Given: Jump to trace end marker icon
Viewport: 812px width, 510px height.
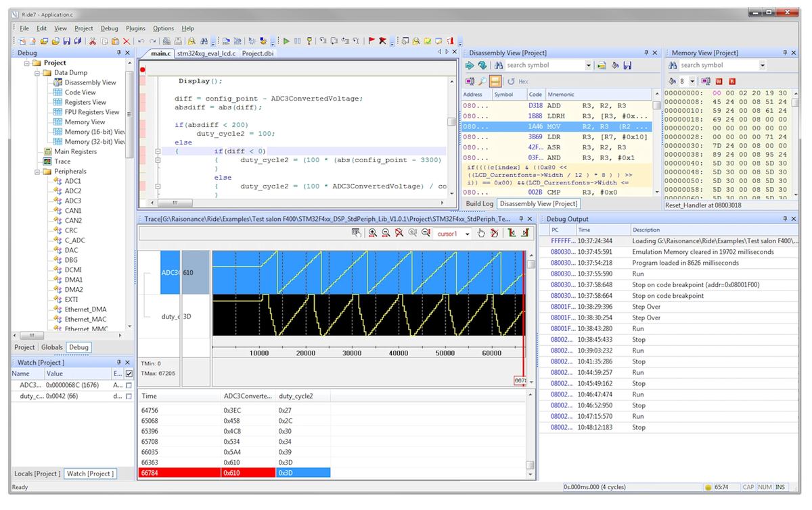Looking at the screenshot, I should point(524,233).
